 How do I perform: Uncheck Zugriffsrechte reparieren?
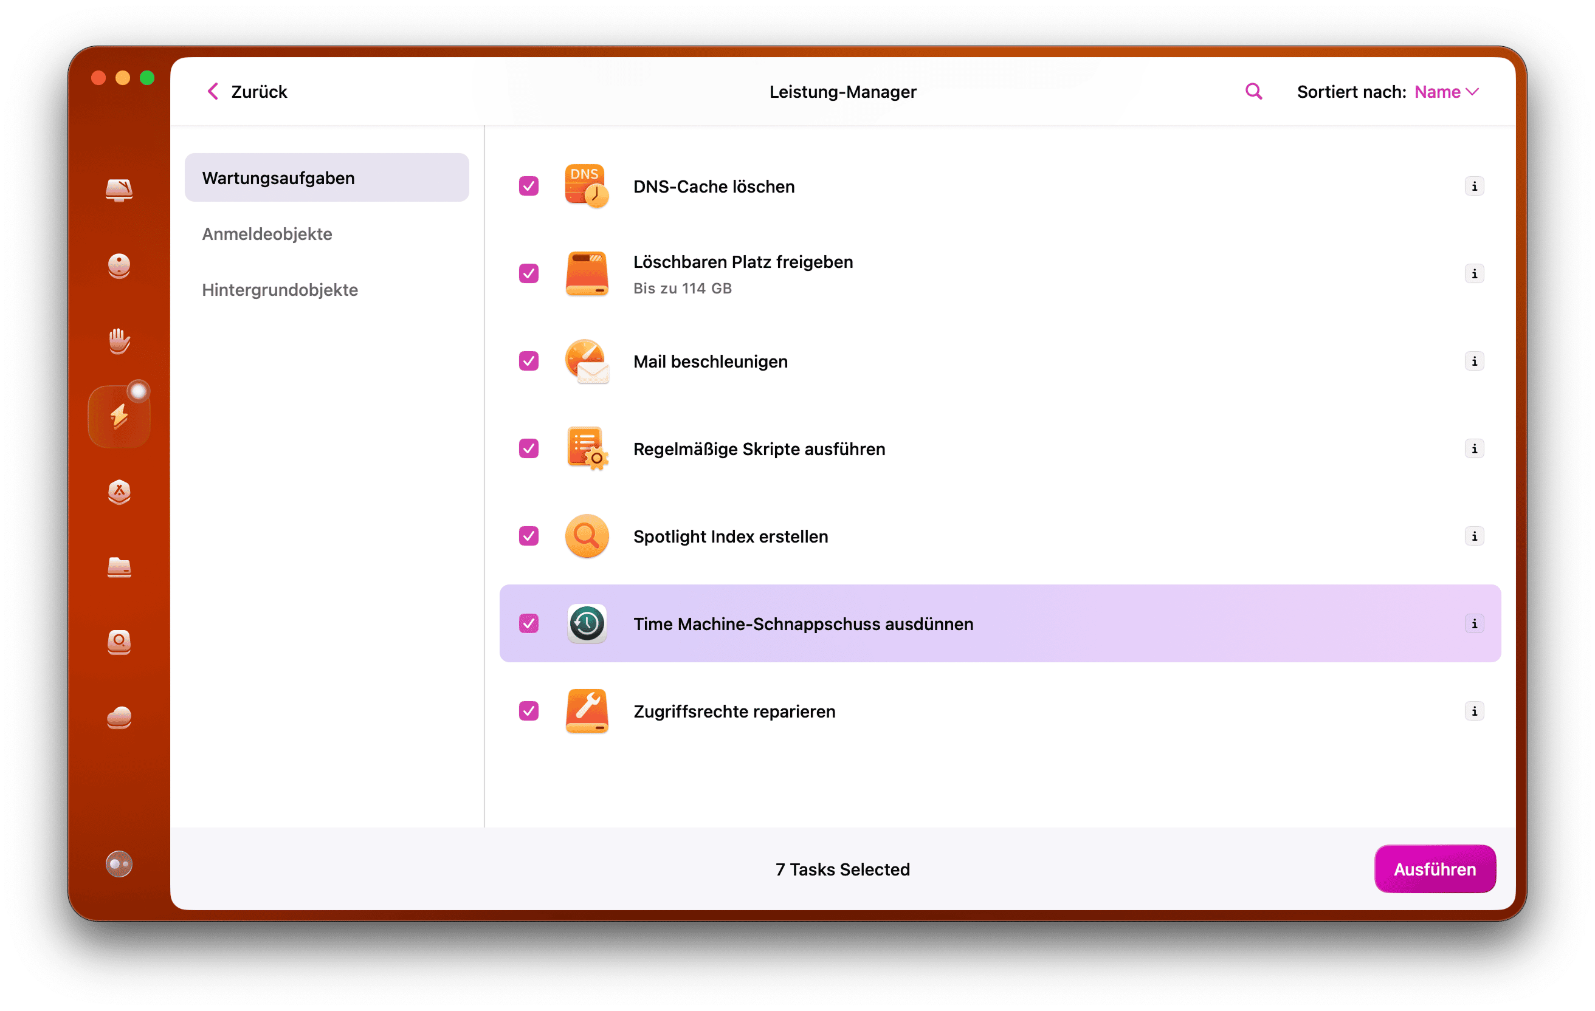coord(528,711)
